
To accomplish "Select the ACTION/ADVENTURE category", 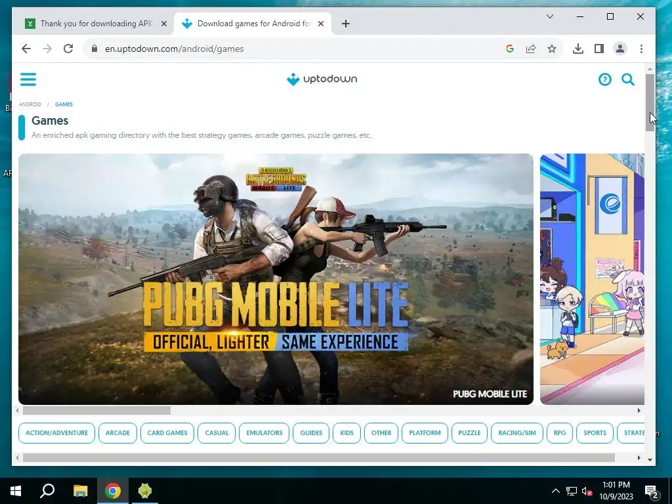I will click(x=56, y=433).
